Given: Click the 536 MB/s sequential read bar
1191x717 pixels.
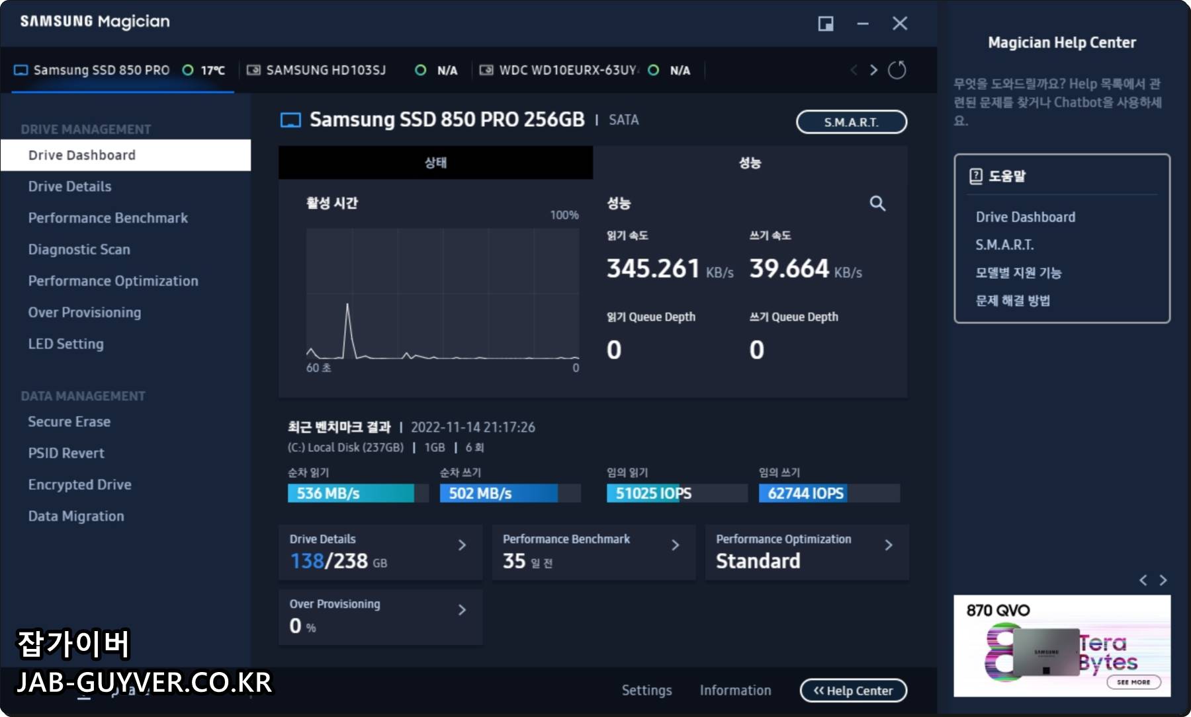Looking at the screenshot, I should coord(358,493).
